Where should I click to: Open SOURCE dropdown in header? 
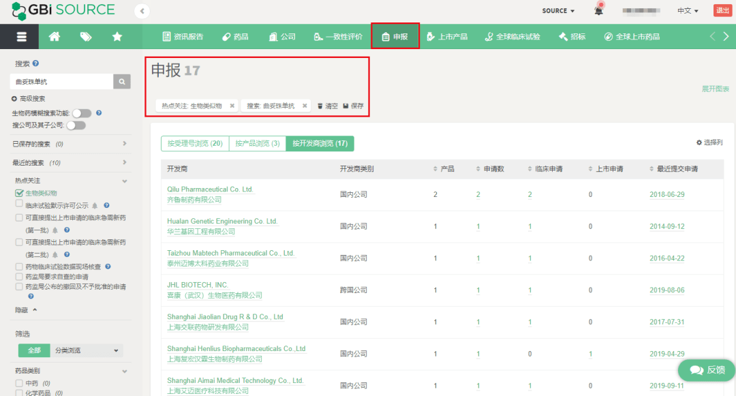pos(558,11)
